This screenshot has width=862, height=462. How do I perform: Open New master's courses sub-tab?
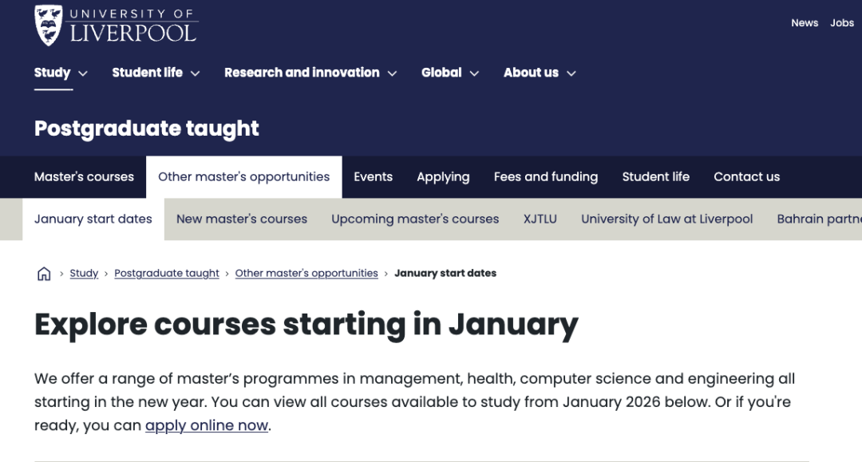242,219
